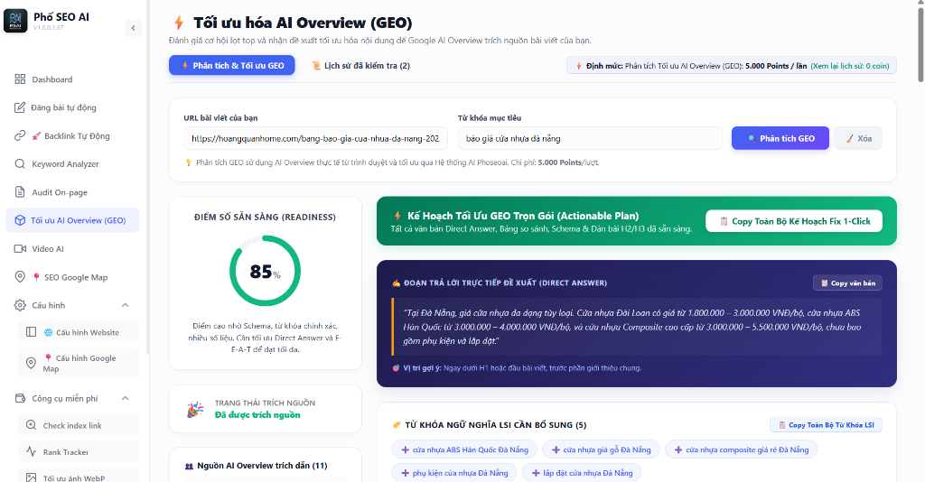
Task: Click Copy Toàn Bộ Kế Hoạch Fix 1-Click
Action: (x=794, y=221)
